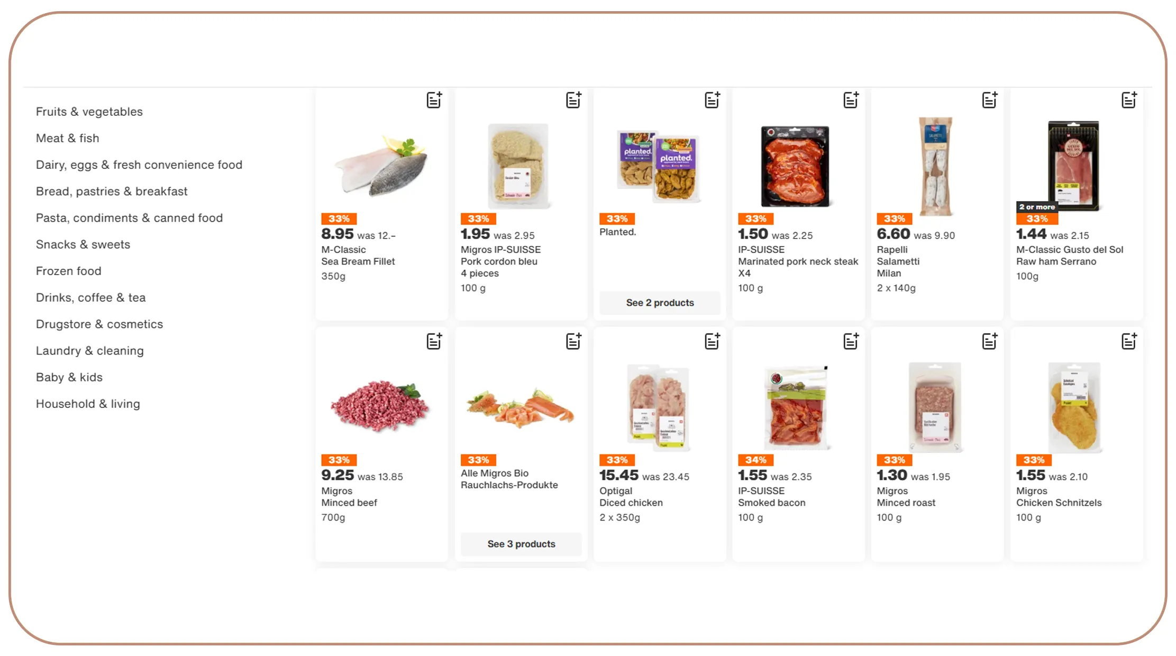Browse Fruits & vegetables
Image resolution: width=1176 pixels, height=656 pixels.
point(89,112)
